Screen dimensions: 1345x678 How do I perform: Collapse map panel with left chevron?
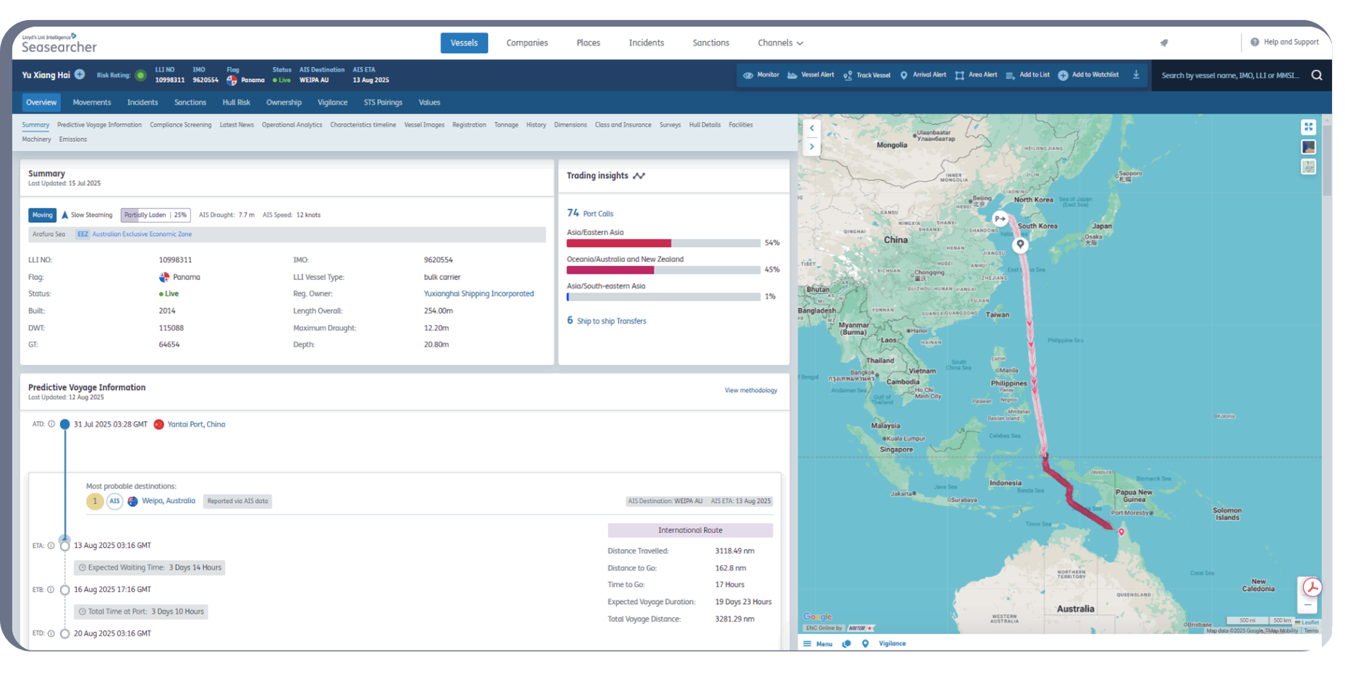(812, 128)
